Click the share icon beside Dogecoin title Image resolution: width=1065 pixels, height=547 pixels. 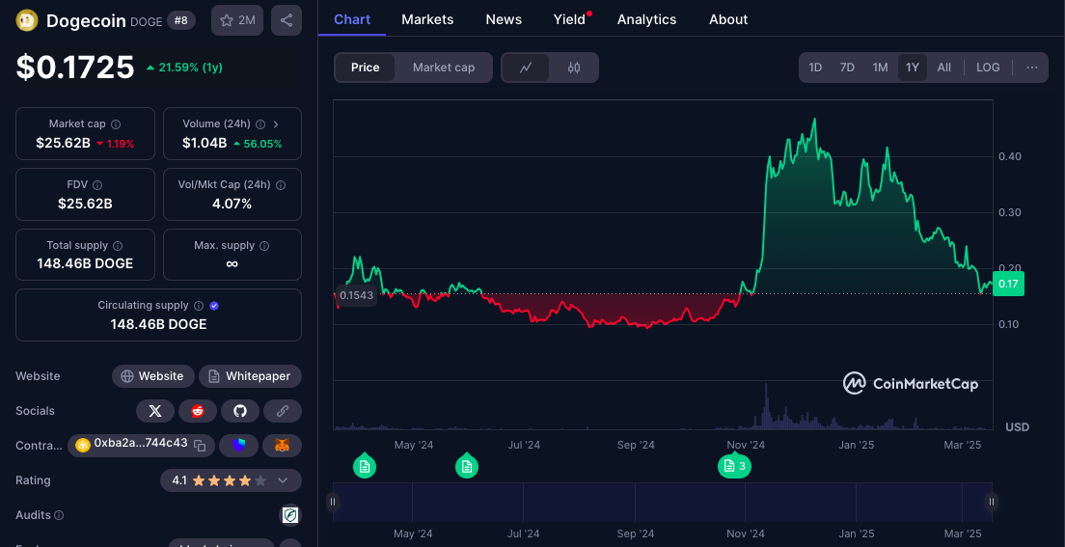tap(286, 20)
